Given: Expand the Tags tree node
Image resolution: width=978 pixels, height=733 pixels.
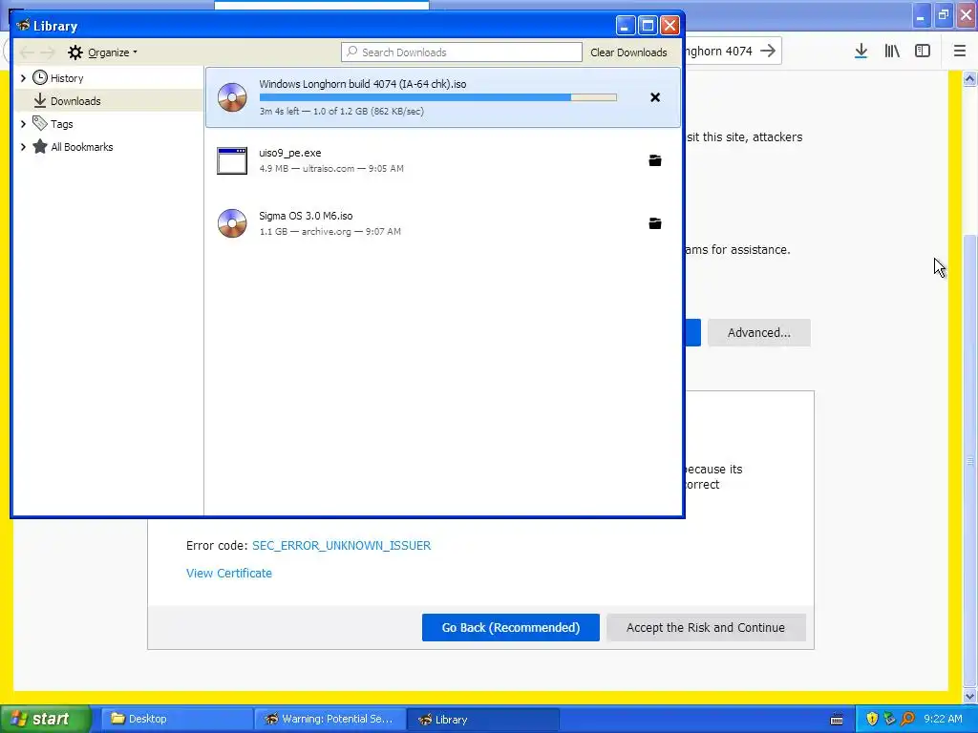Looking at the screenshot, I should 23,124.
